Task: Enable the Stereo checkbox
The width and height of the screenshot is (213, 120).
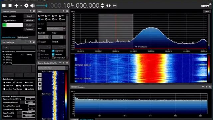Action: [39, 51]
